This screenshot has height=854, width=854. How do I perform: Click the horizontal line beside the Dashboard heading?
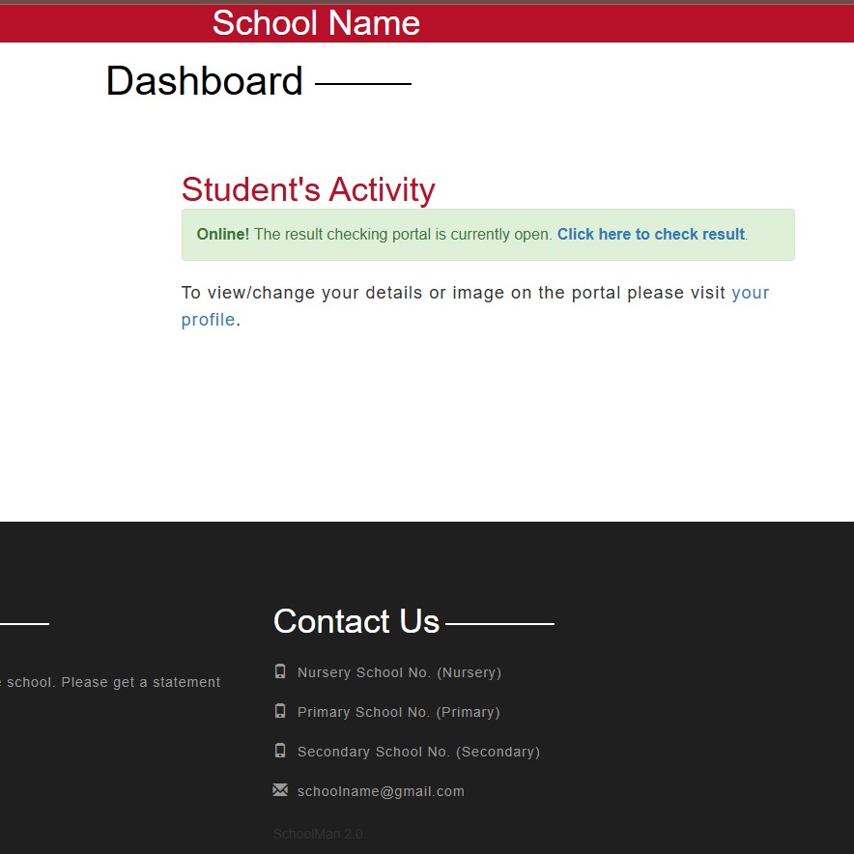(x=363, y=84)
